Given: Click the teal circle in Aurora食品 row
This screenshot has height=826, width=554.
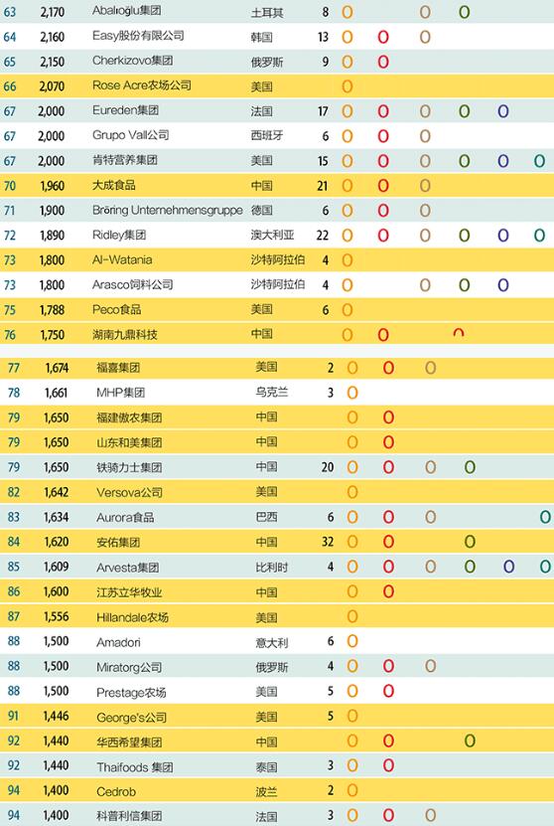Looking at the screenshot, I should tap(545, 517).
